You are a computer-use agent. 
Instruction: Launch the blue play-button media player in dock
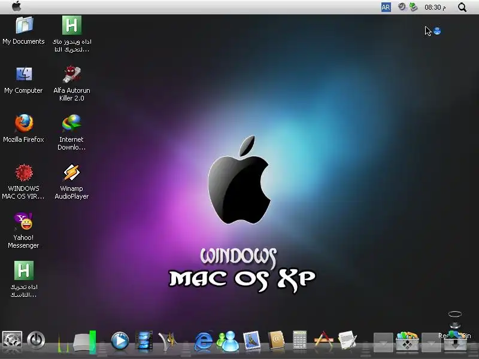click(x=120, y=340)
